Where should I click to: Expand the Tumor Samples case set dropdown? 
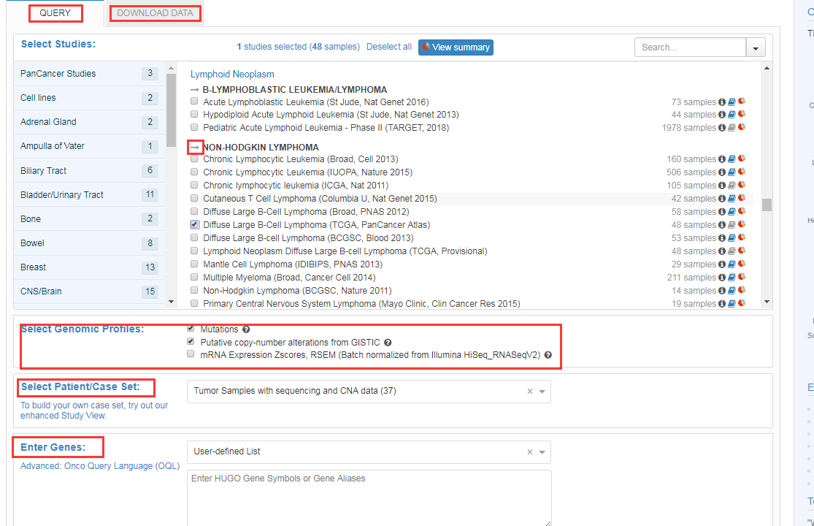tap(542, 392)
